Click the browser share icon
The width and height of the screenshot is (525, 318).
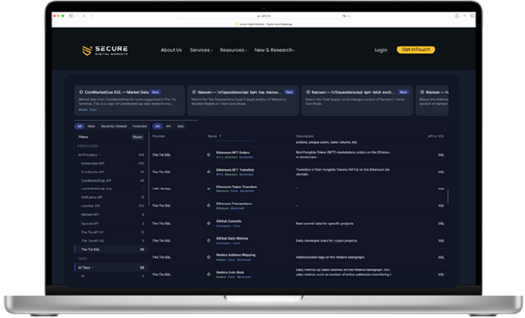pyautogui.click(x=457, y=16)
